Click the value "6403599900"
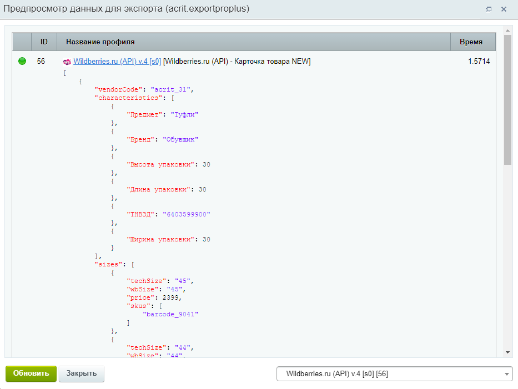Viewport: 518px width, 389px height. (187, 214)
